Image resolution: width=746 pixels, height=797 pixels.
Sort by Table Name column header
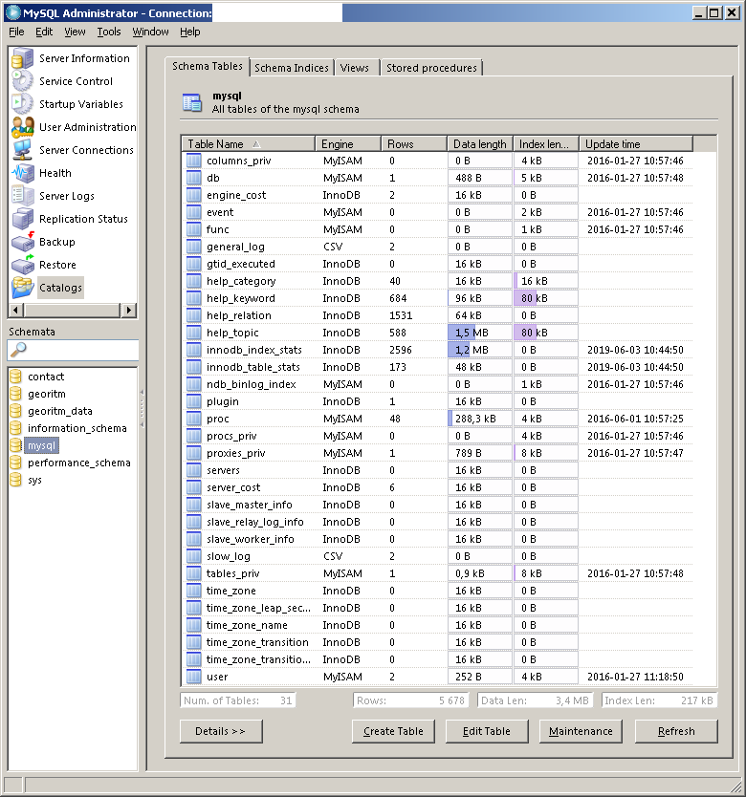click(249, 144)
